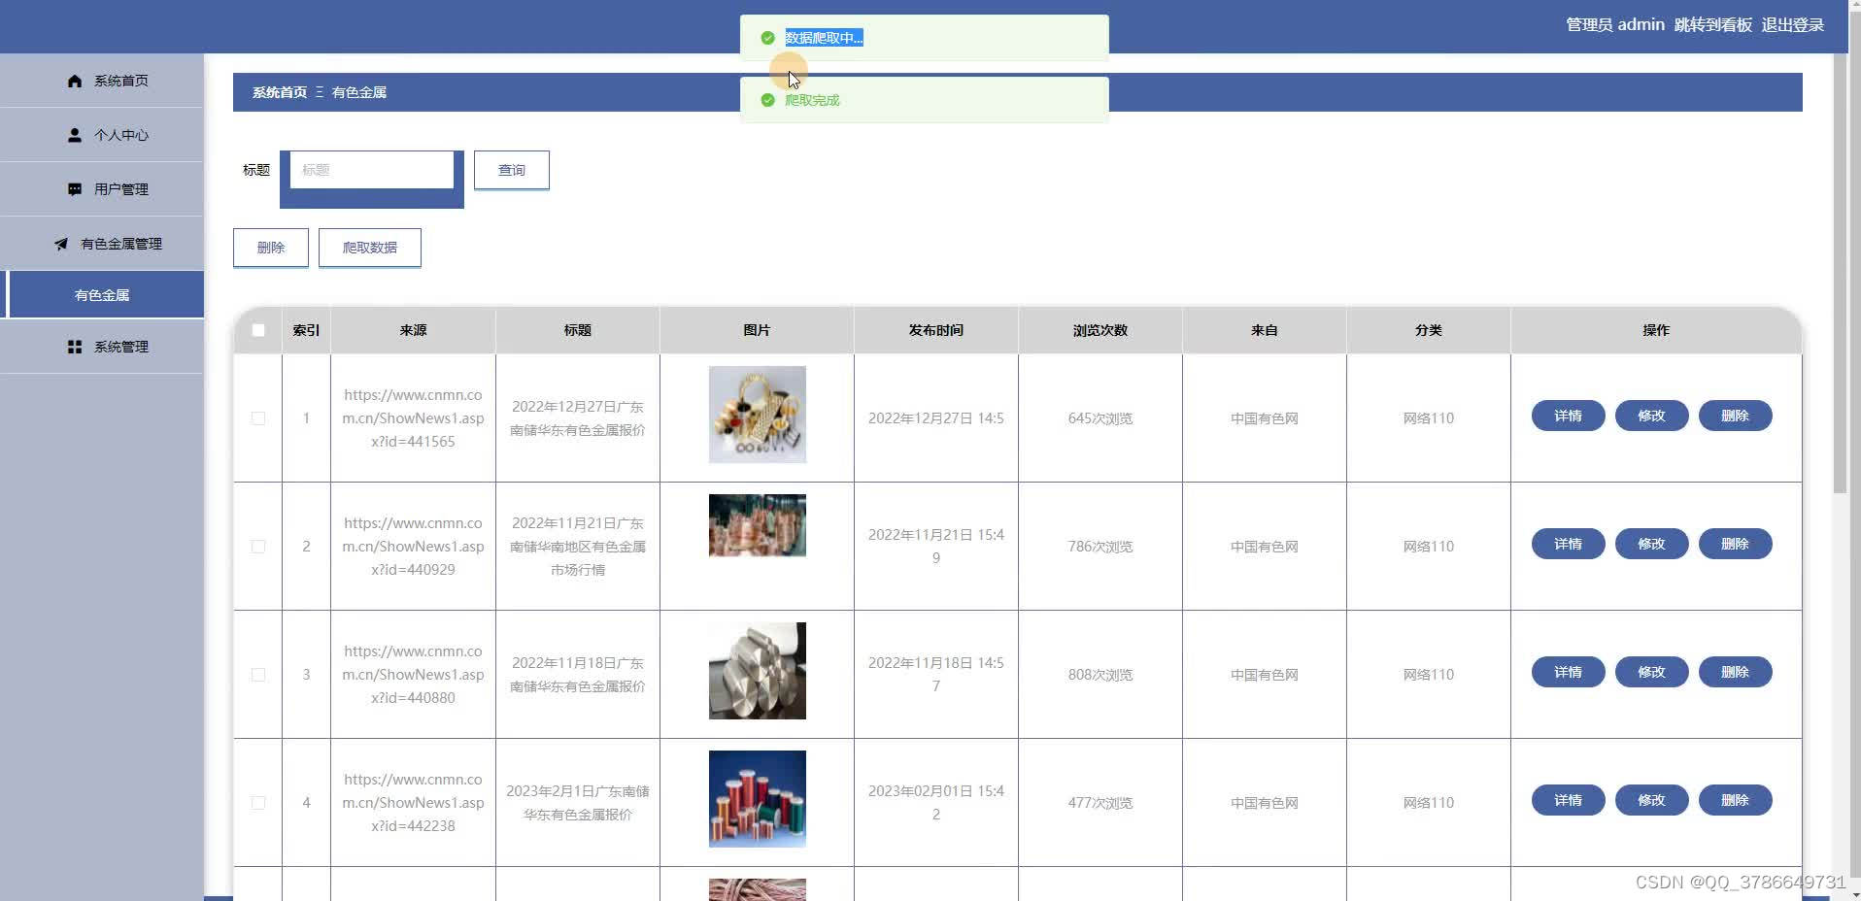Image resolution: width=1861 pixels, height=901 pixels.
Task: Click 详情 for row 4
Action: 1568,800
